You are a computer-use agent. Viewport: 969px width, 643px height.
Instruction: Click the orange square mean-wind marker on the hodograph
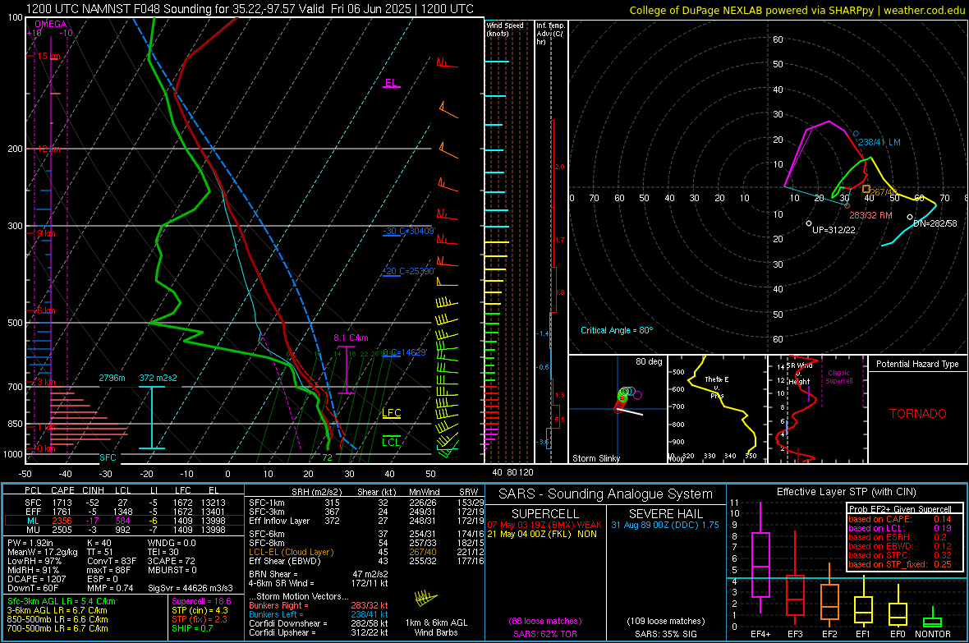866,189
